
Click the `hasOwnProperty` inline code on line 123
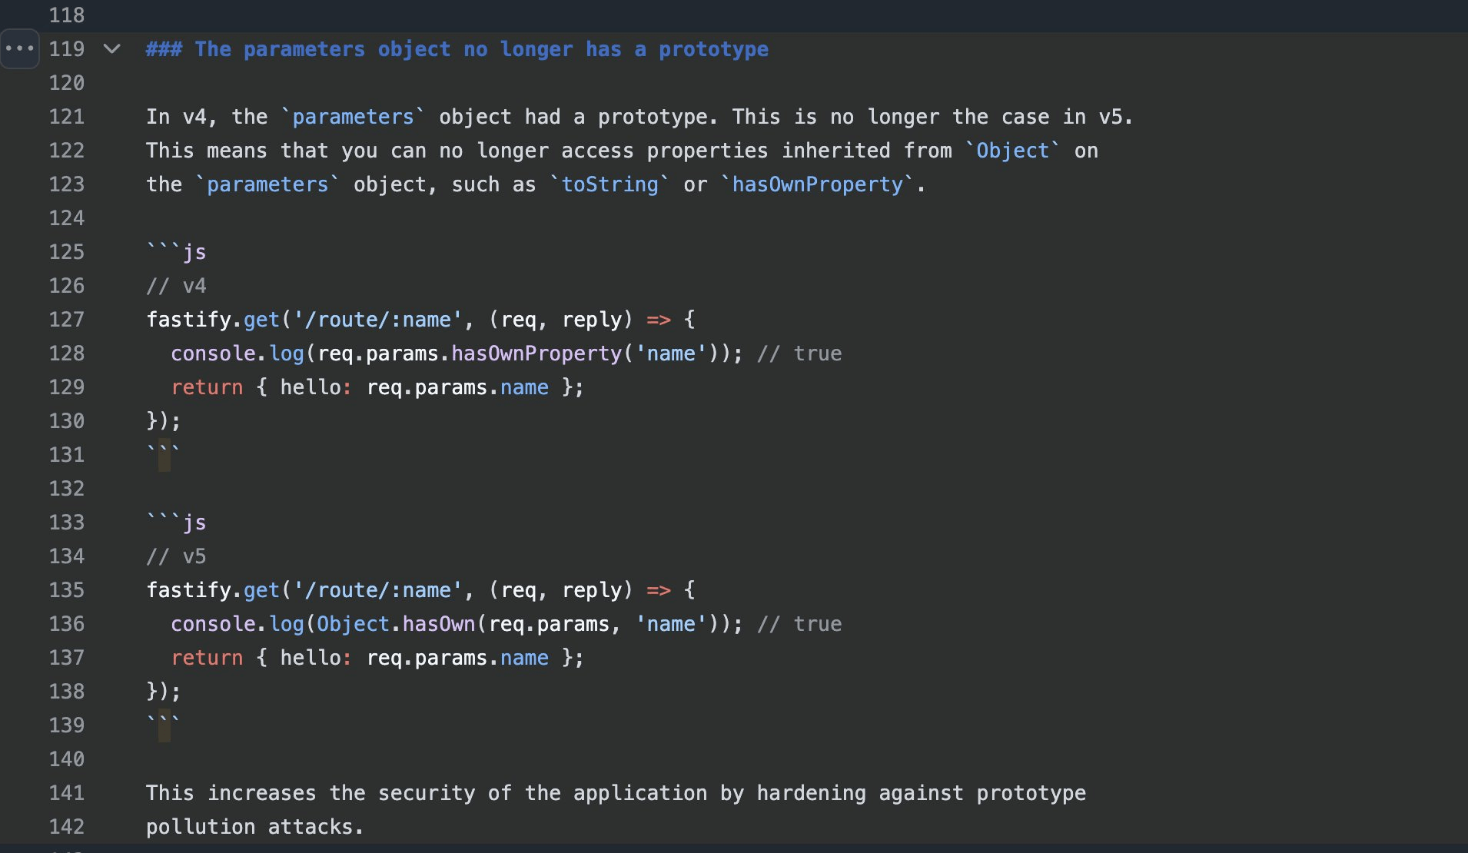(x=817, y=184)
